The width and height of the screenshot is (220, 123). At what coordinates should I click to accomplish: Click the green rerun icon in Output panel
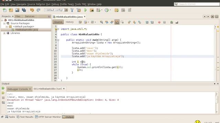pos(3,88)
